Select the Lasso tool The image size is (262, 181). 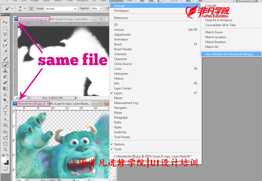[x=5, y=34]
